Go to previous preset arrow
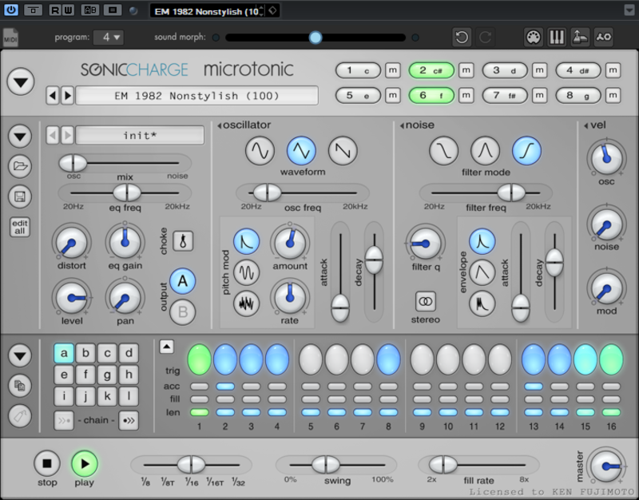This screenshot has height=500, width=639. point(53,96)
